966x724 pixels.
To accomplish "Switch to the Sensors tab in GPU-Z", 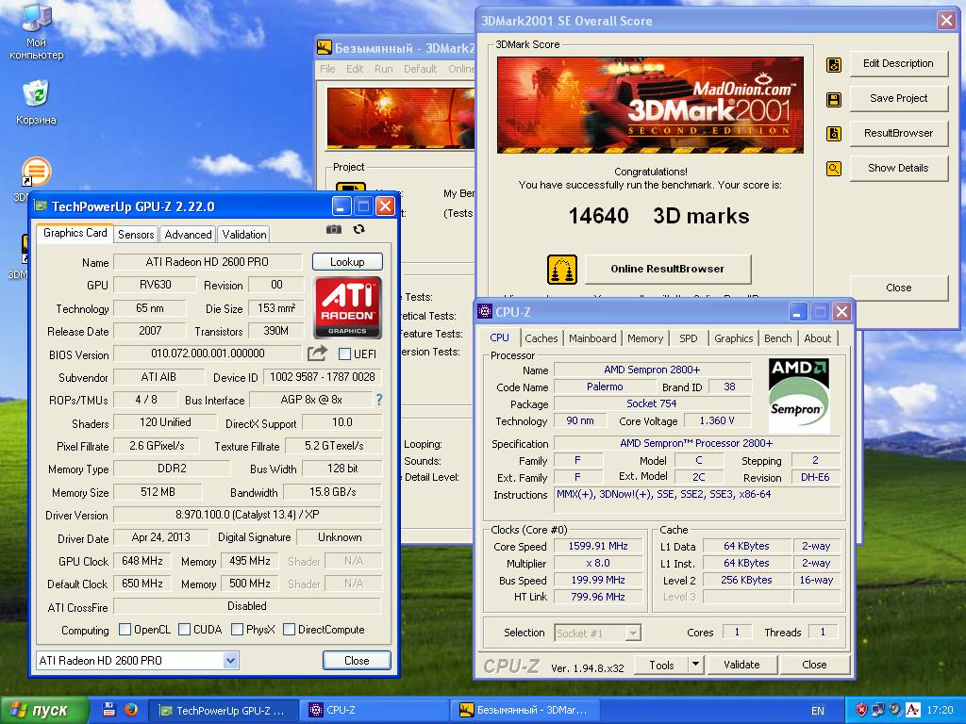I will (136, 235).
